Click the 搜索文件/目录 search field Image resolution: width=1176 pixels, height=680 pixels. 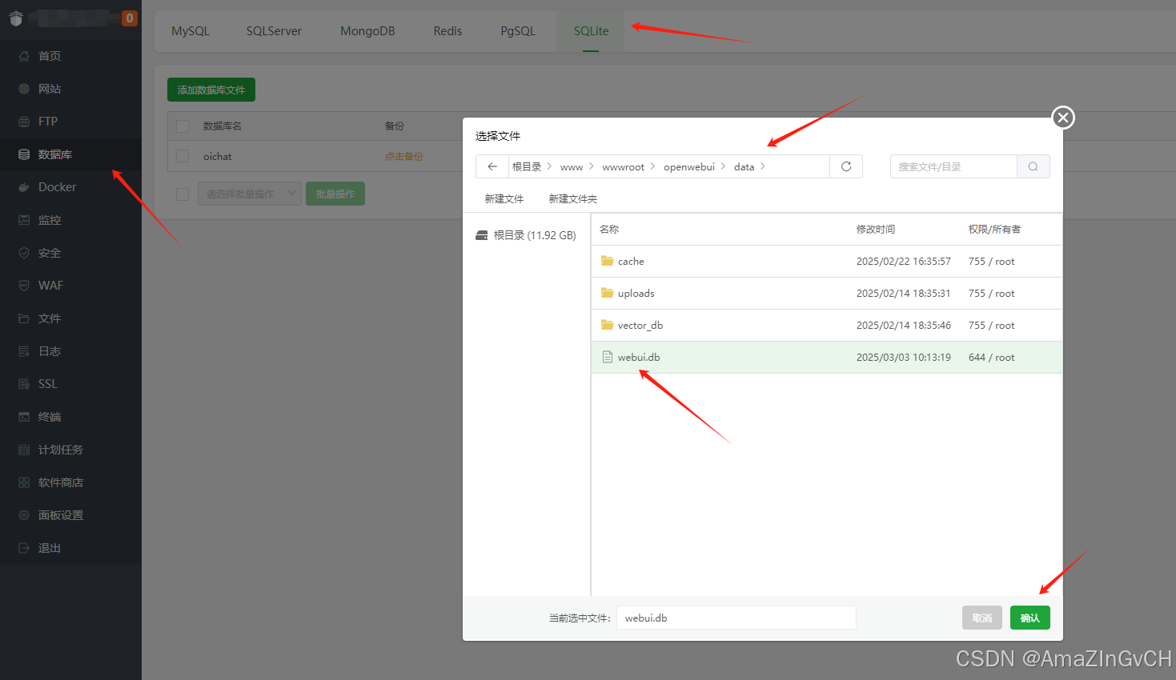pyautogui.click(x=953, y=166)
